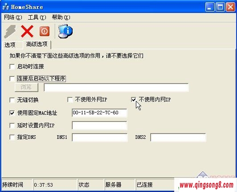Toggle 连接后启动以下程序 checkbox
Image resolution: width=237 pixels, height=192 pixels.
coord(12,79)
